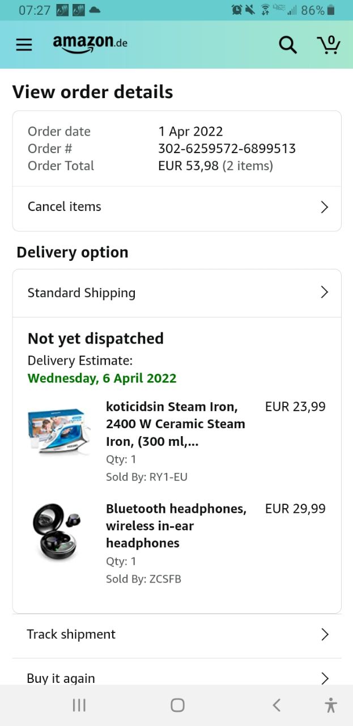Tap Buy it again
The width and height of the screenshot is (353, 726).
coord(61,678)
